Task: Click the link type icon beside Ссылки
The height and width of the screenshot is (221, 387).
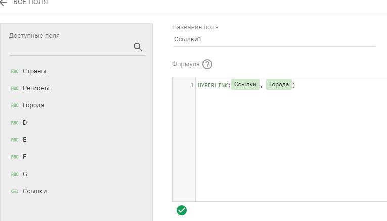Action: [x=15, y=191]
